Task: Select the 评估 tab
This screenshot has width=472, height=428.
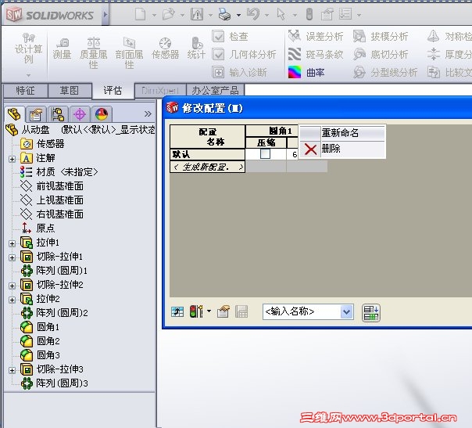Action: (x=113, y=91)
